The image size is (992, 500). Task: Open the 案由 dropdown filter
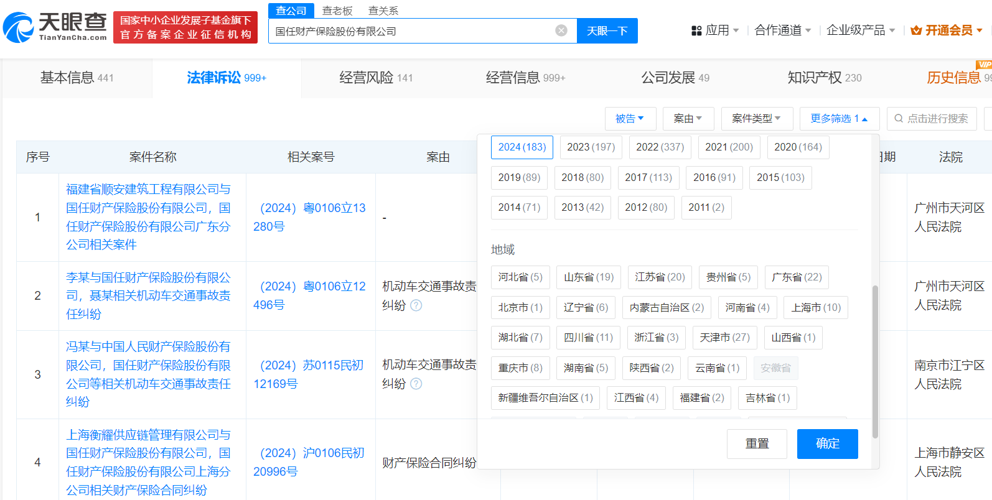coord(688,118)
